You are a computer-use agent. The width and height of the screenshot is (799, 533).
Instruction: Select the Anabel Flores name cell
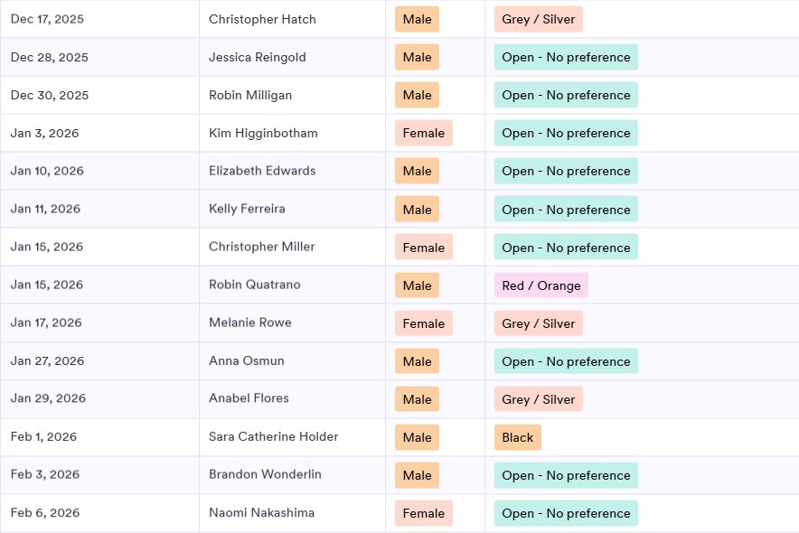tap(249, 399)
